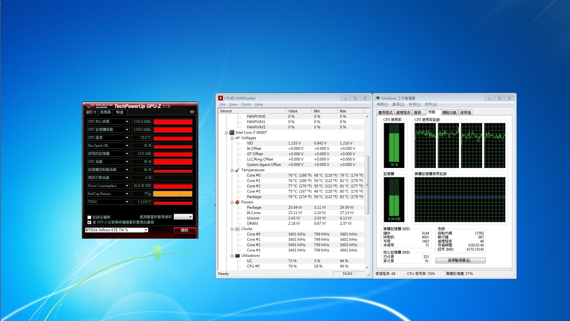Click the Sensor column header
The image size is (570, 321).
pos(252,111)
